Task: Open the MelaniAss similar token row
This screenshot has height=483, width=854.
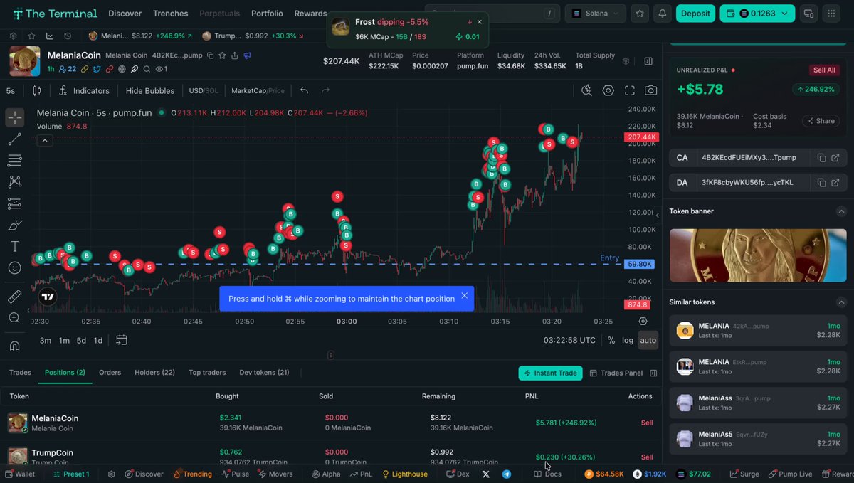Action: coord(758,403)
